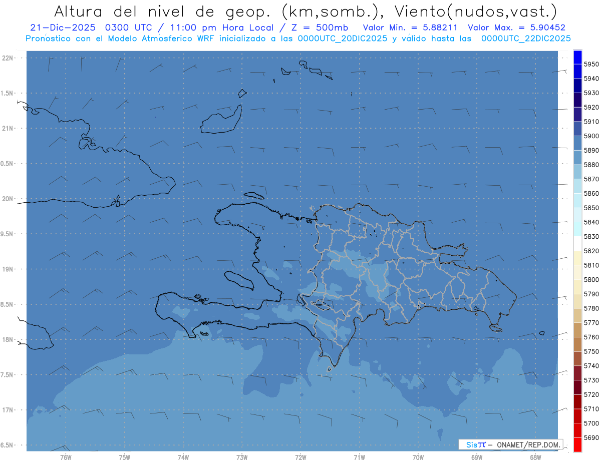601x464 pixels.
Task: Click legend color band between 5770 and 5760
Action: pos(577,330)
